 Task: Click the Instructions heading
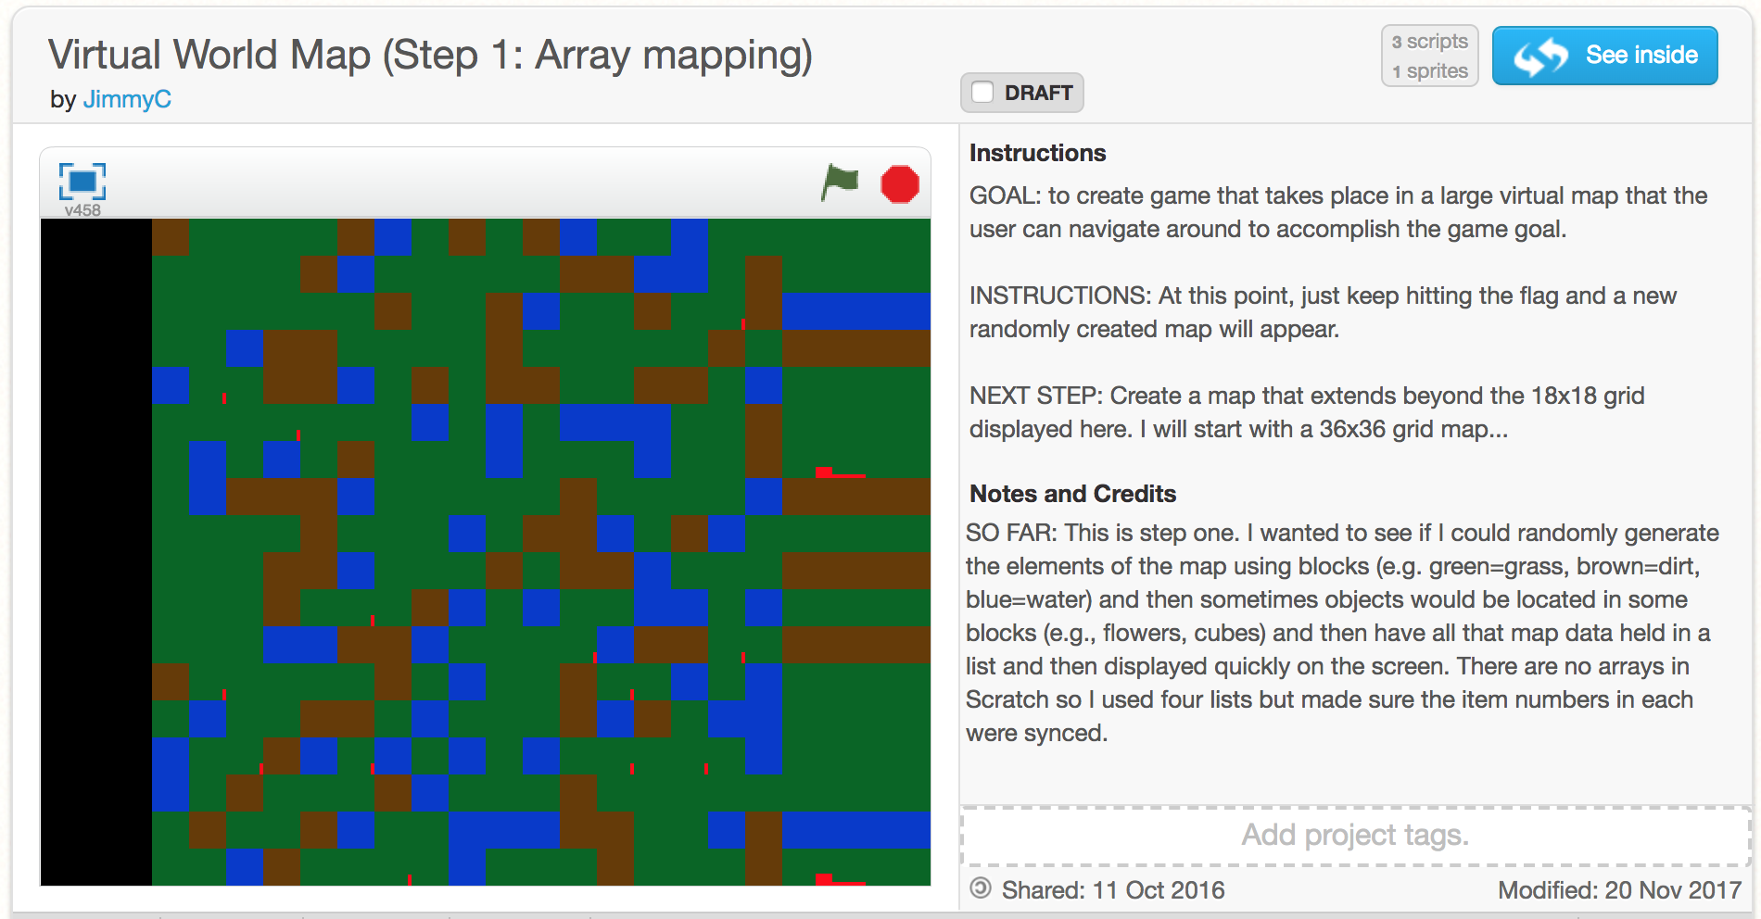1036,153
